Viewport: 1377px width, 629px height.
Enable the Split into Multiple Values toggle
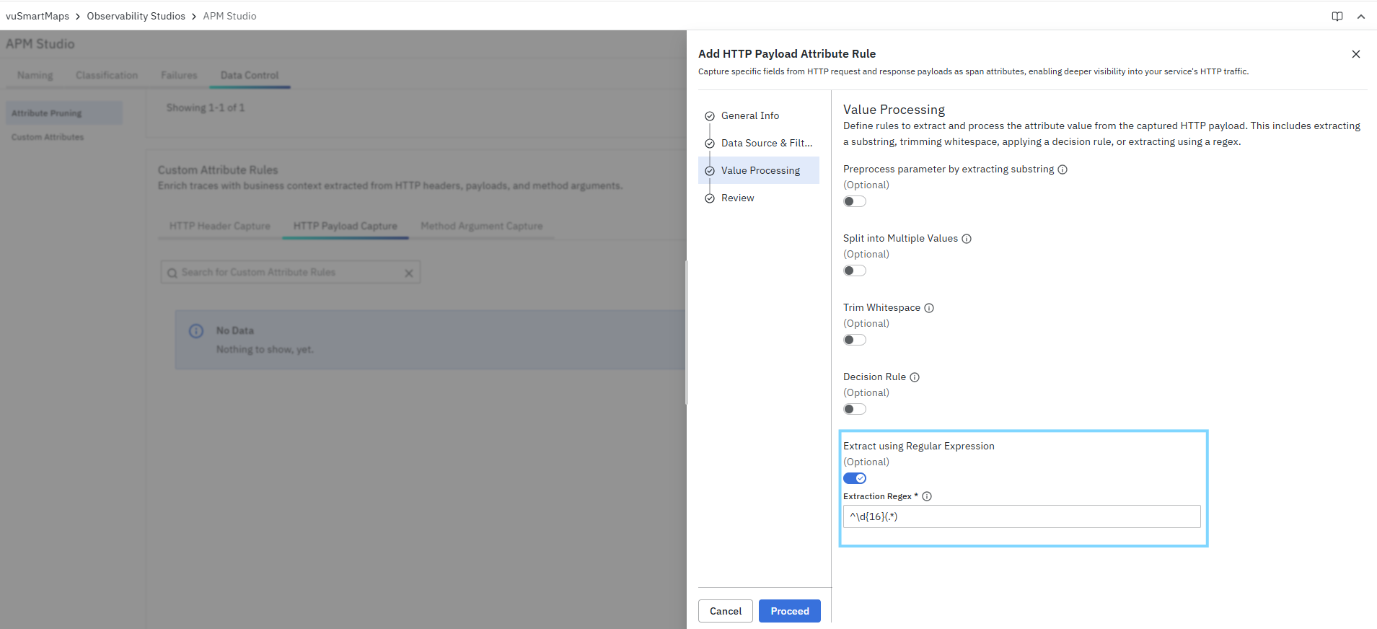(855, 270)
